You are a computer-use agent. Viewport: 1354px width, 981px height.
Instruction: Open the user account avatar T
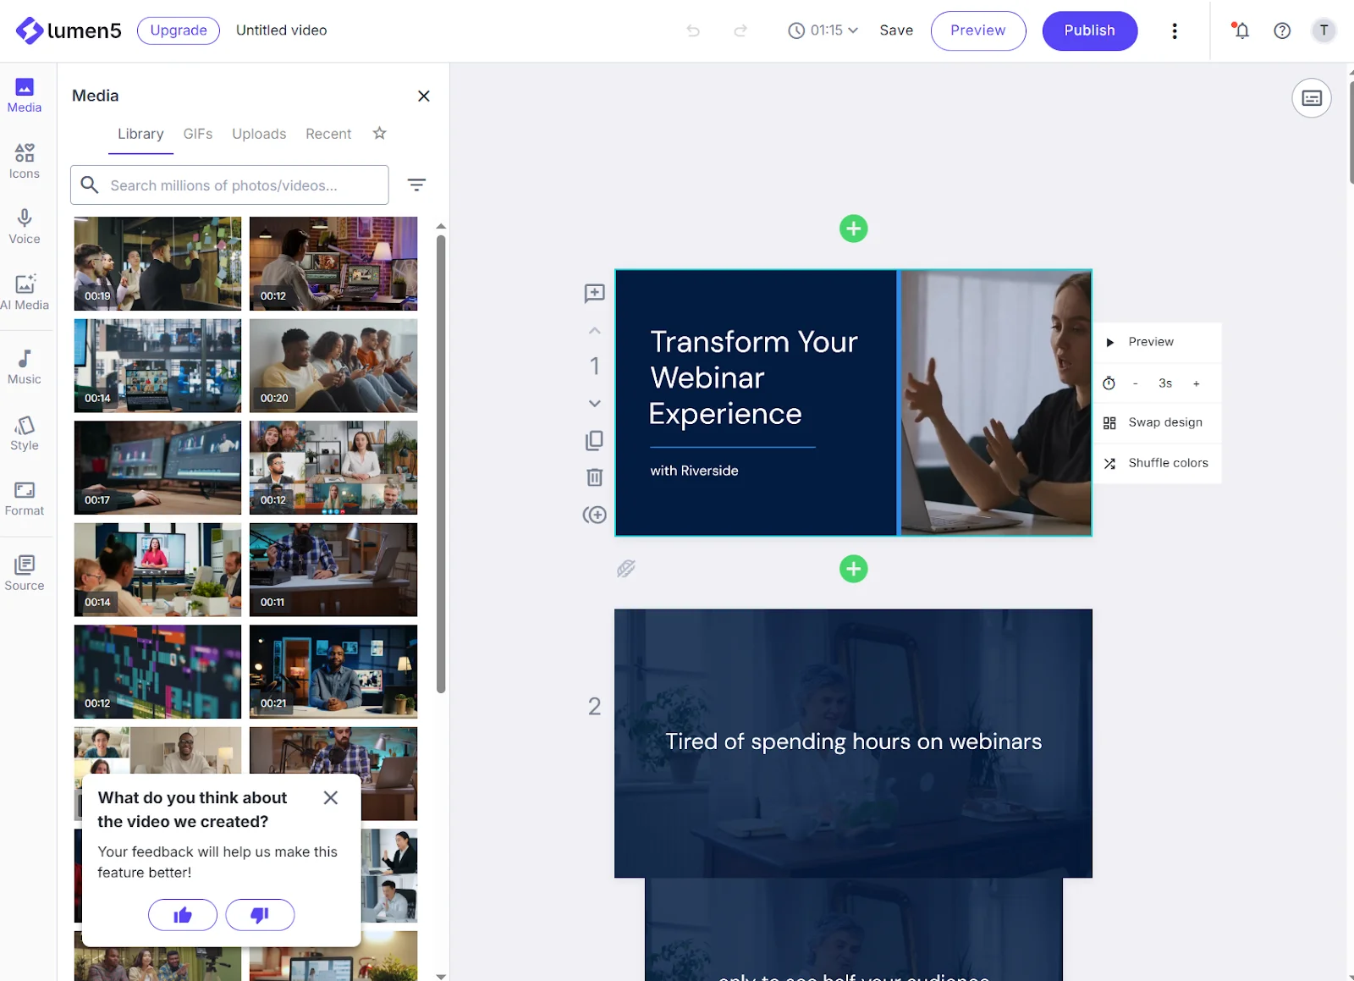(x=1324, y=30)
